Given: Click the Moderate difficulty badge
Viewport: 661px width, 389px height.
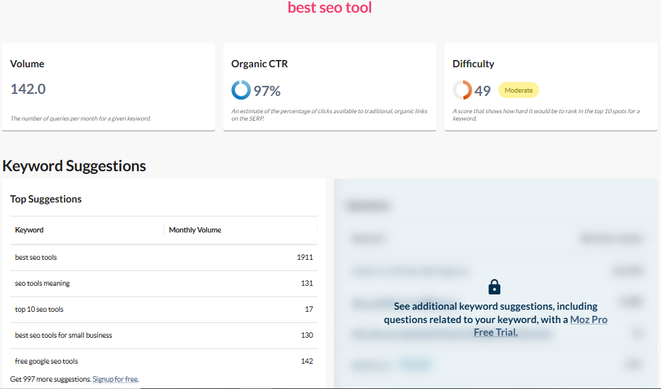Looking at the screenshot, I should pos(518,90).
